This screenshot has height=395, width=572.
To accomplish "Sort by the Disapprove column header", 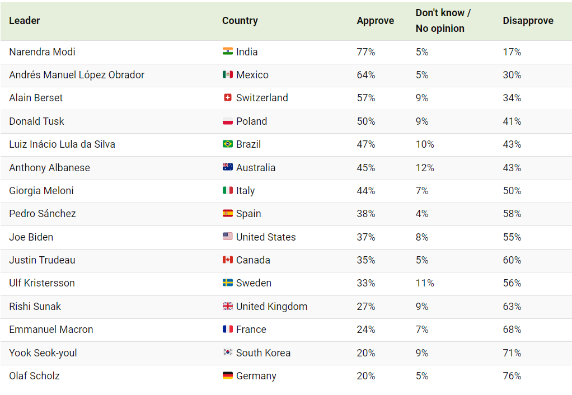I will coord(528,21).
